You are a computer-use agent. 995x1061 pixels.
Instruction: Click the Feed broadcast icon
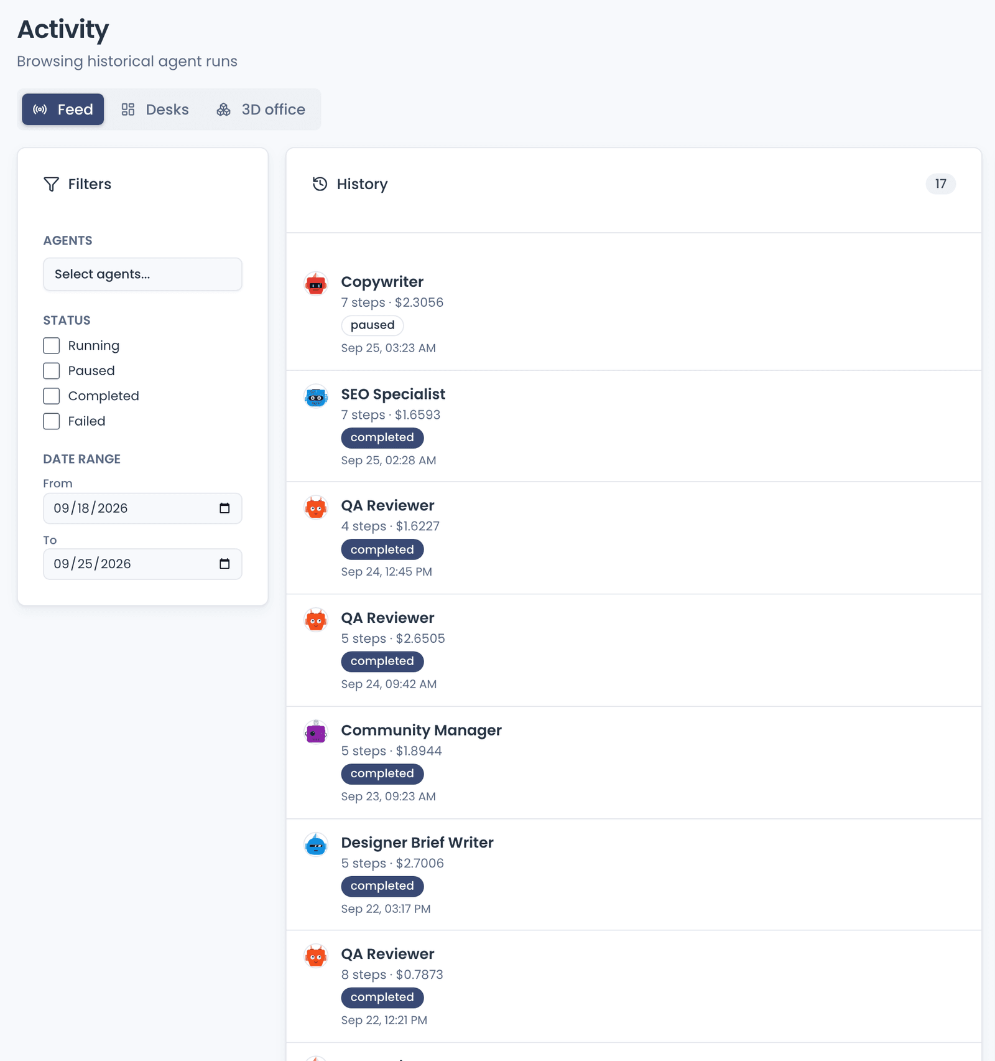40,110
